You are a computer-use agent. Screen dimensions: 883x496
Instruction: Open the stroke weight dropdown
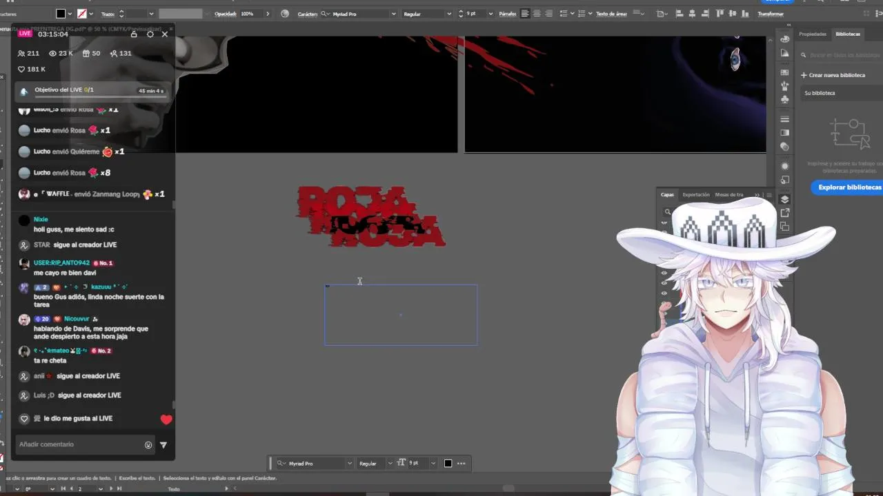point(151,14)
